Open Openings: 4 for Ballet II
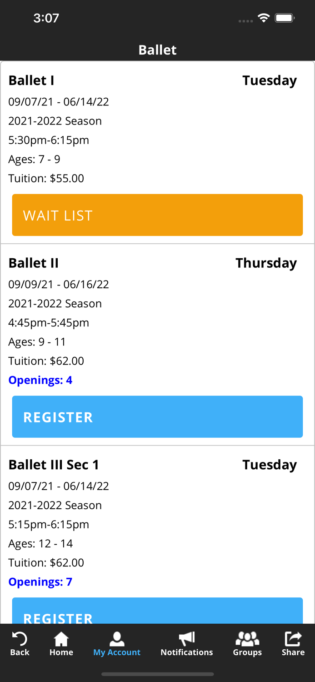 (40, 380)
